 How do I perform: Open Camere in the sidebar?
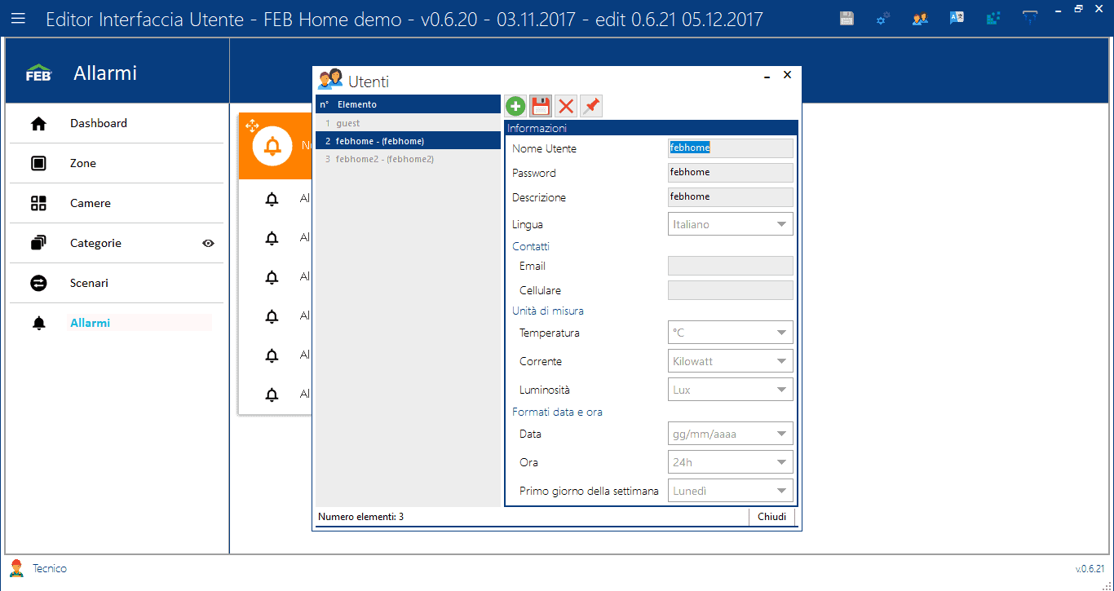click(117, 204)
